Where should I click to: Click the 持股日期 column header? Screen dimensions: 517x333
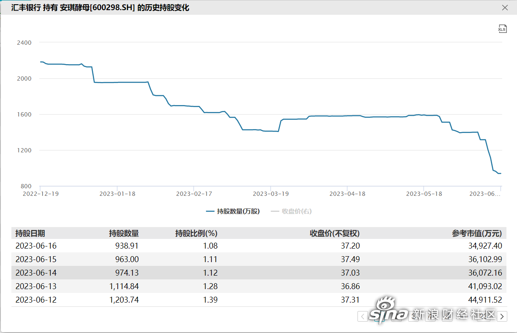click(x=30, y=233)
